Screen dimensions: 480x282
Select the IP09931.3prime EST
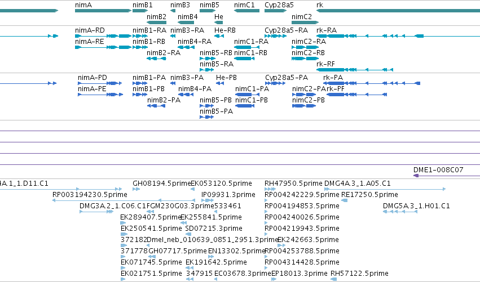208,200
